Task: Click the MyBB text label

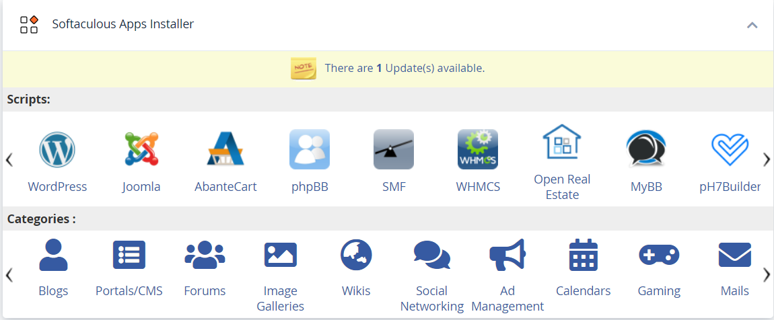Action: 646,187
